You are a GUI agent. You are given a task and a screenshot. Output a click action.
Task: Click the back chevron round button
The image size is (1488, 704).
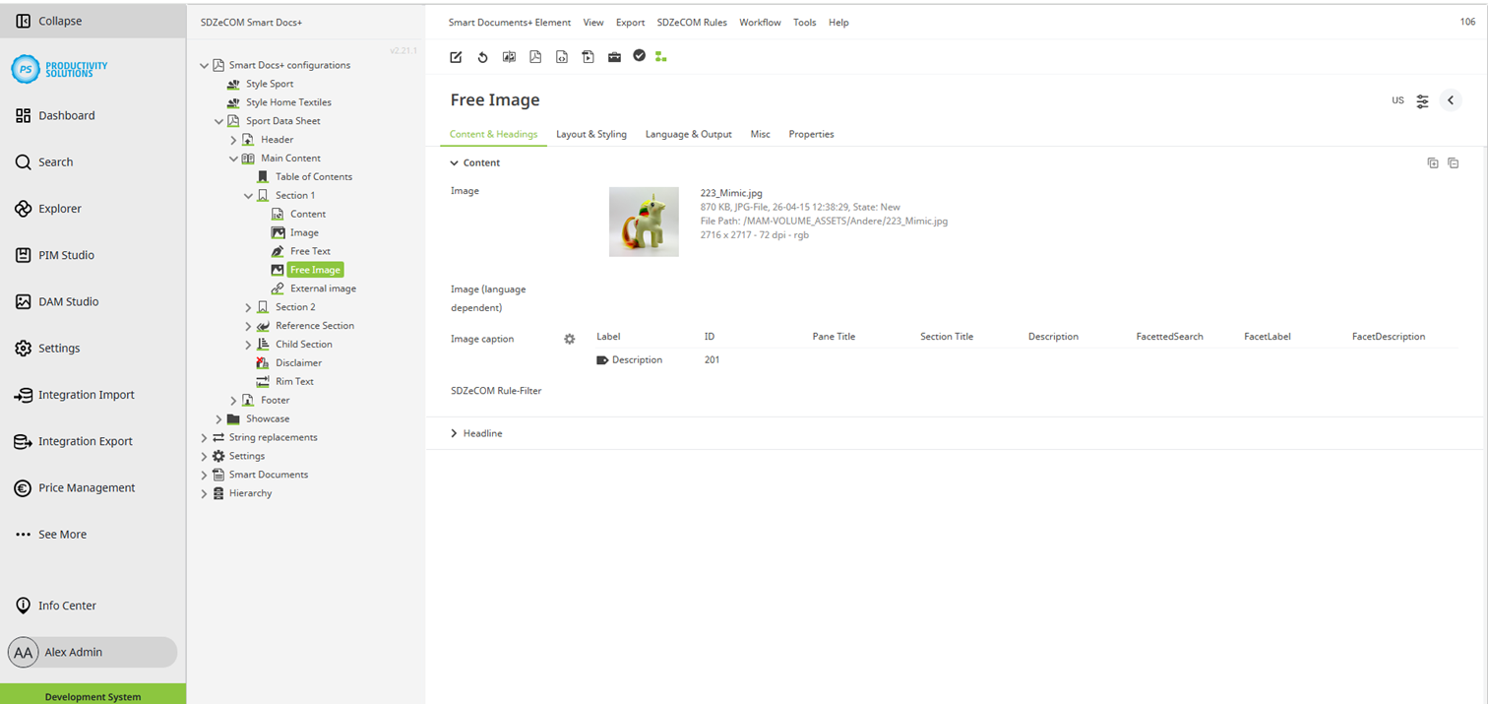tap(1451, 100)
